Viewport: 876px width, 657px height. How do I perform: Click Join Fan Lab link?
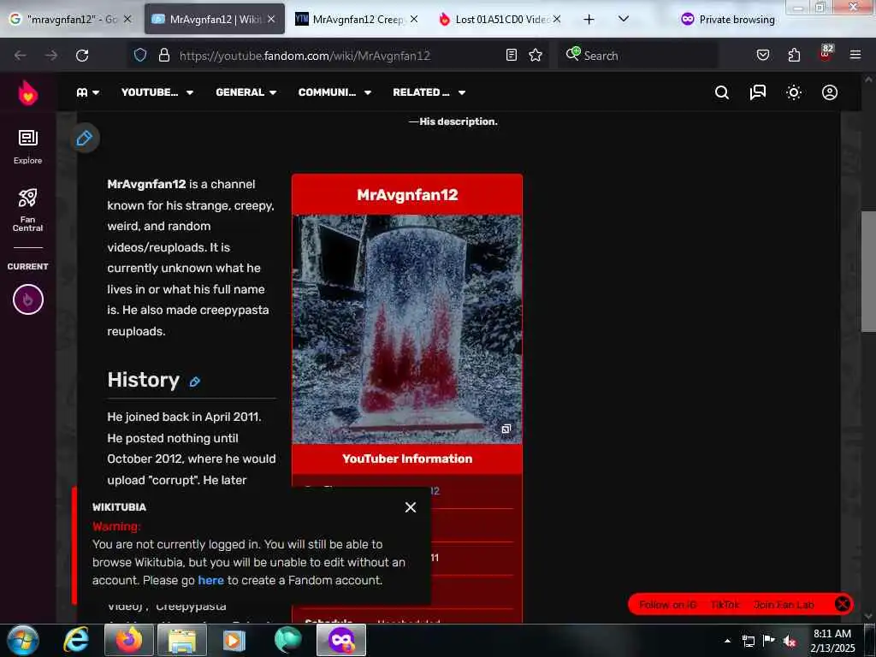(x=784, y=605)
